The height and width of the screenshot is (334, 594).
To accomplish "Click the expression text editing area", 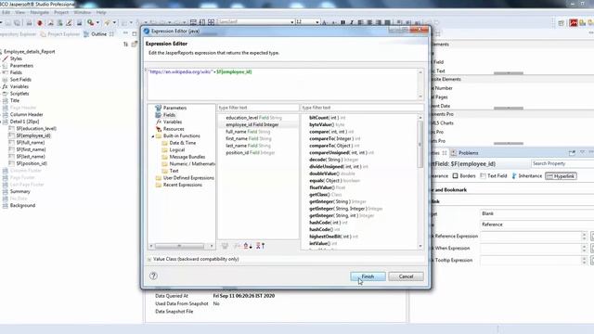I will pos(282,84).
